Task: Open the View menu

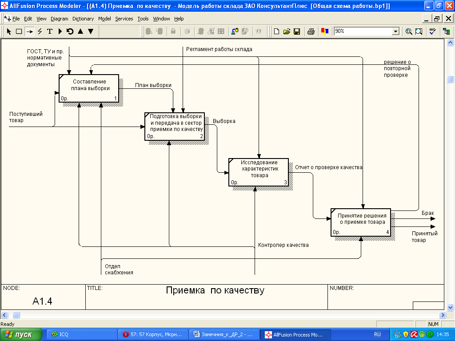Action: tap(41, 19)
